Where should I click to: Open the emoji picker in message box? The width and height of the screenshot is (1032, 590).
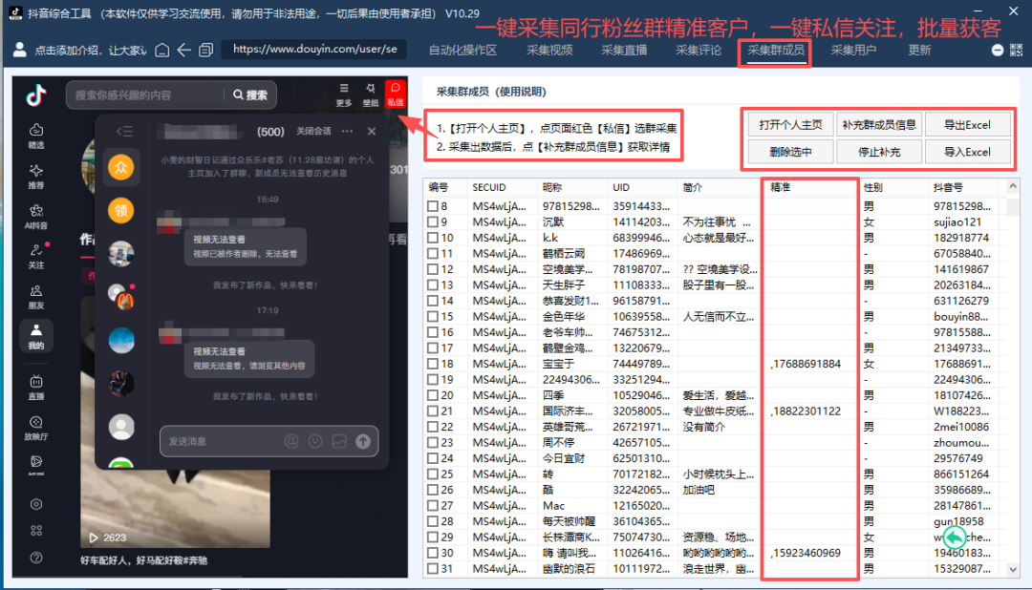315,441
